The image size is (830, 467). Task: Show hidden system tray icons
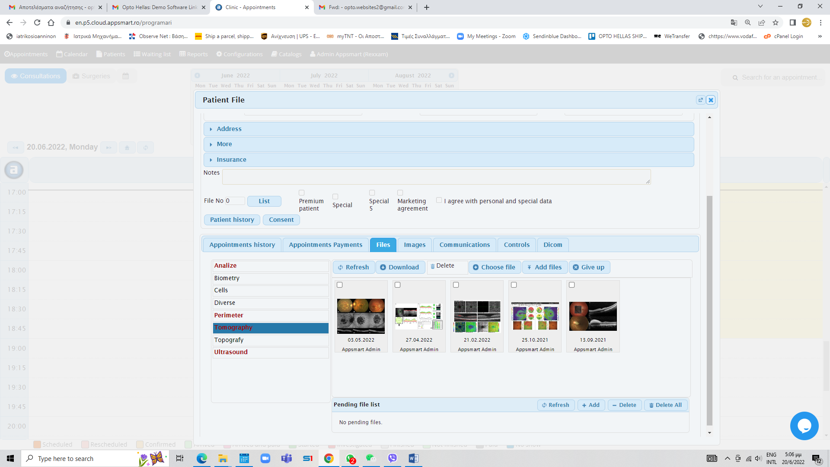(x=727, y=458)
